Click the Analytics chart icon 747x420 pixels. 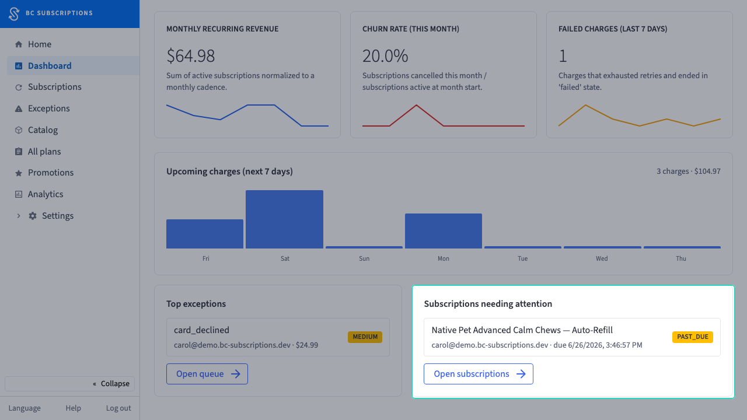click(19, 194)
